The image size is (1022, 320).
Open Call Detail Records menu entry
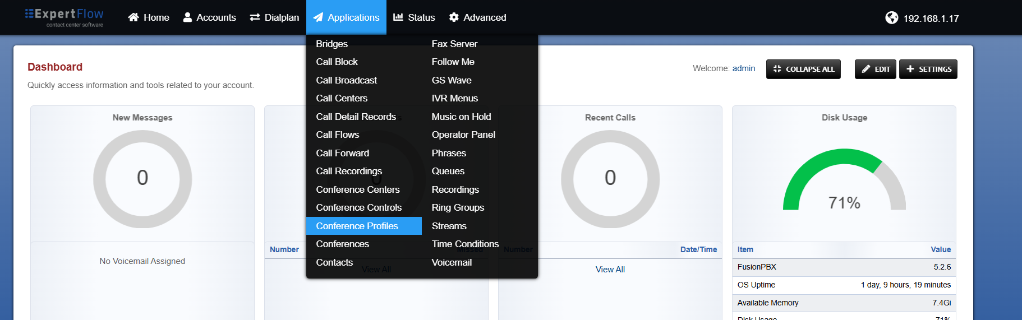pyautogui.click(x=356, y=117)
